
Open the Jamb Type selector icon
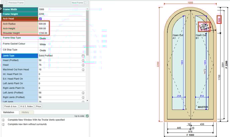(x=83, y=56)
